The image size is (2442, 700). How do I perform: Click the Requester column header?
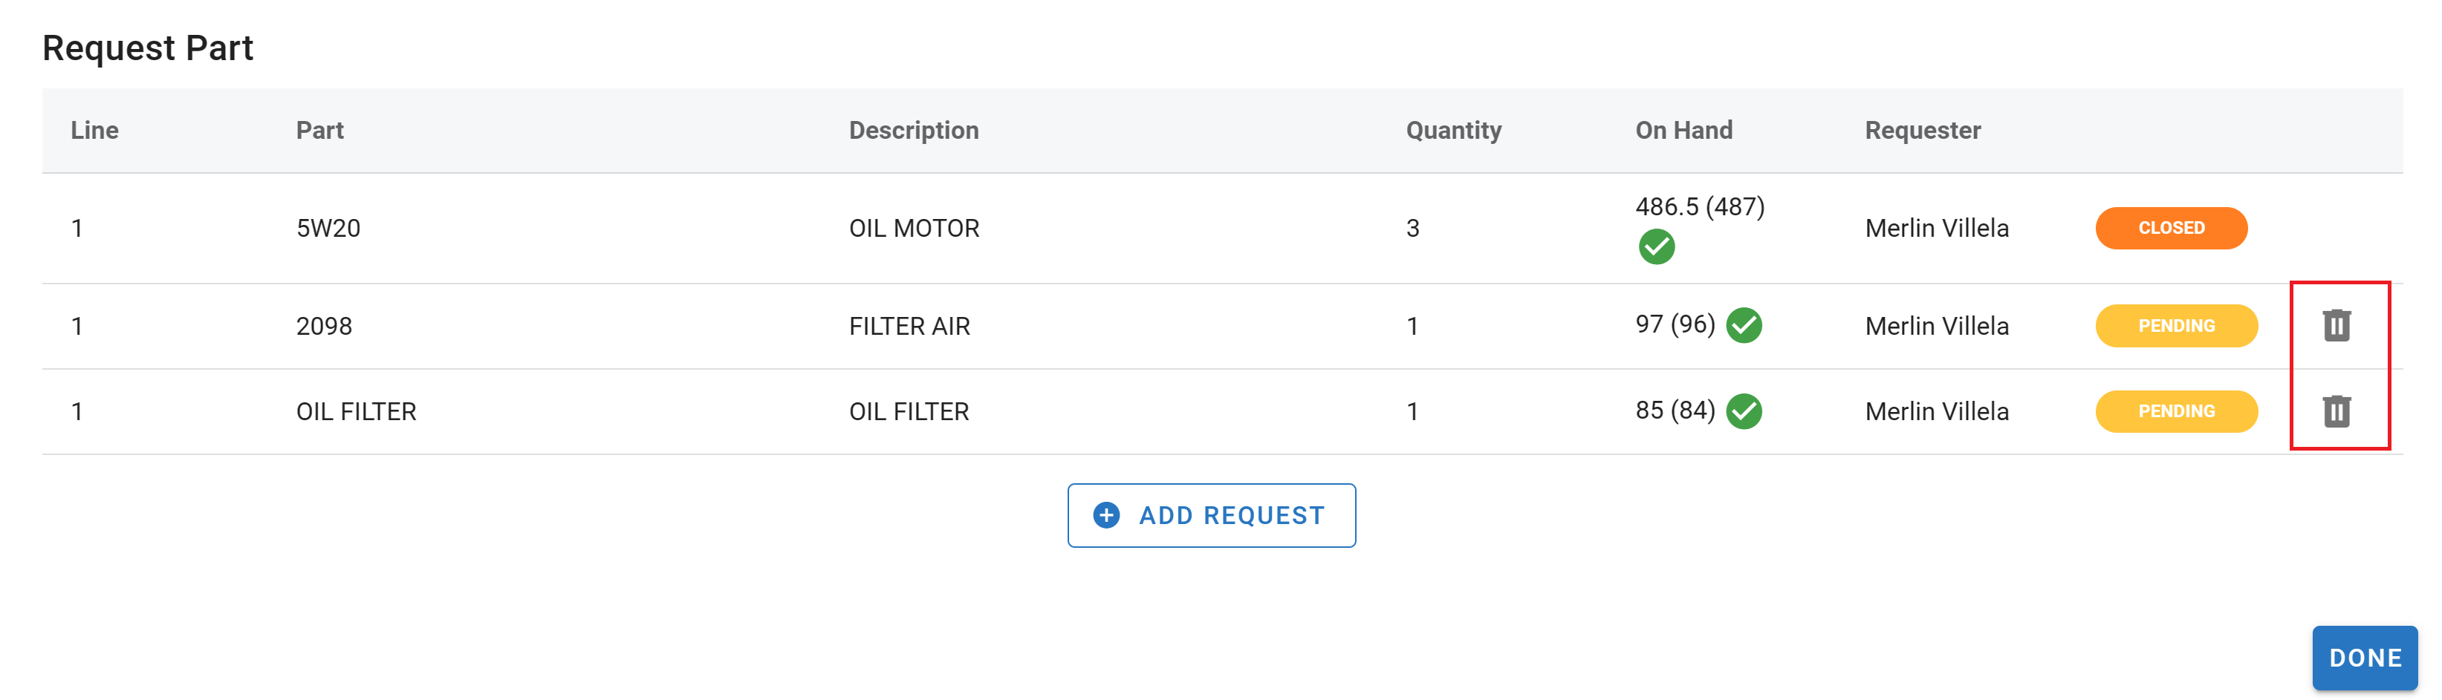point(1923,131)
